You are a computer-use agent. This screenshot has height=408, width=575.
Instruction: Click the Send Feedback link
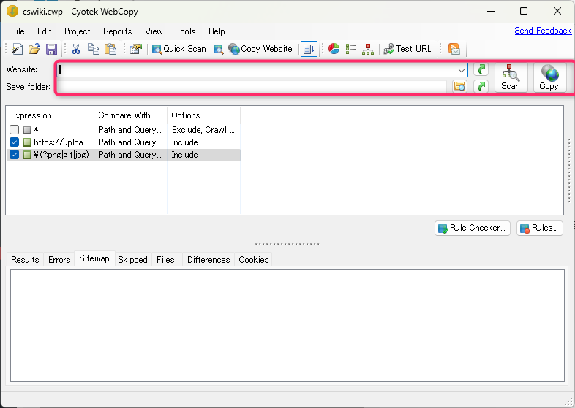[x=542, y=31]
